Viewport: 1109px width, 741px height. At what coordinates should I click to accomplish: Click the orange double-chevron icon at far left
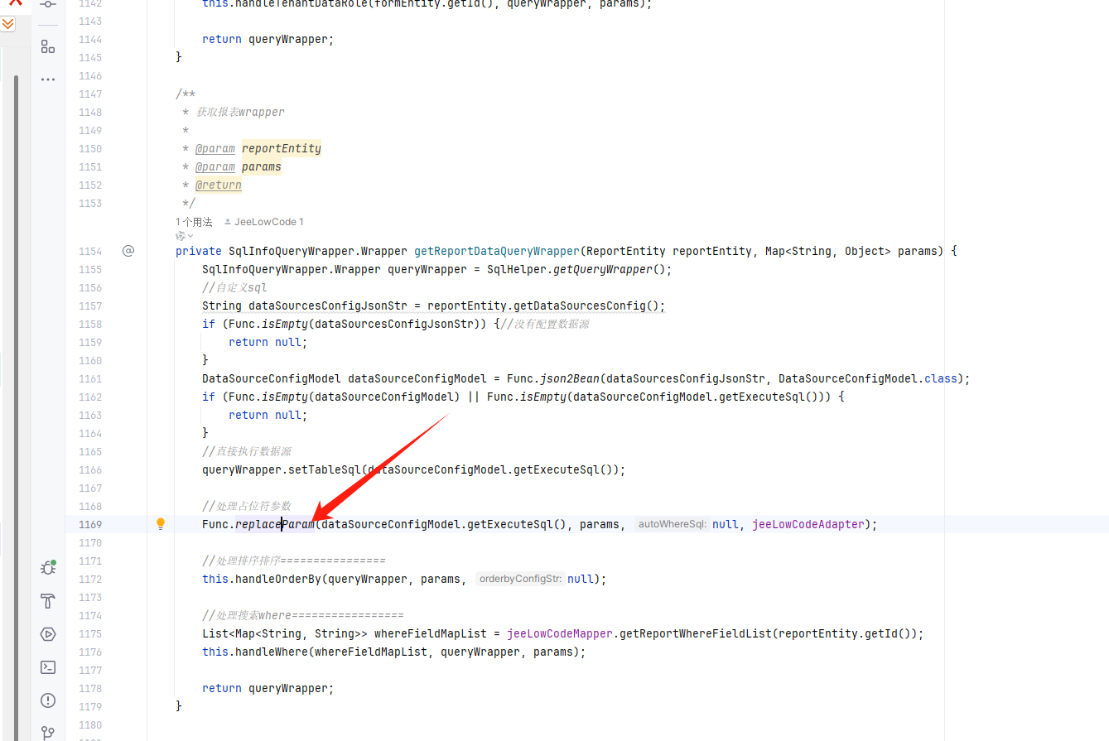(x=7, y=24)
